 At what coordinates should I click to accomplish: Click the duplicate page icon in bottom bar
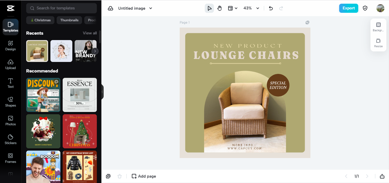click(x=108, y=176)
